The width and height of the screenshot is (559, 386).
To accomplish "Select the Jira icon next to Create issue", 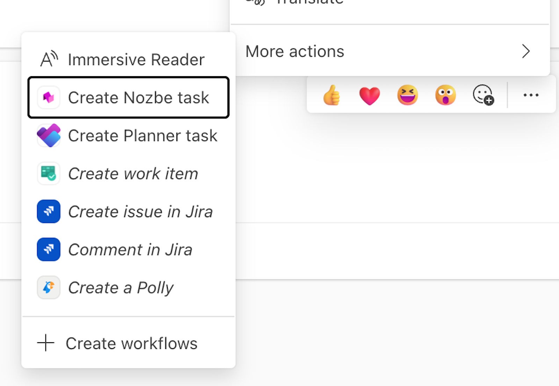I will pos(49,212).
